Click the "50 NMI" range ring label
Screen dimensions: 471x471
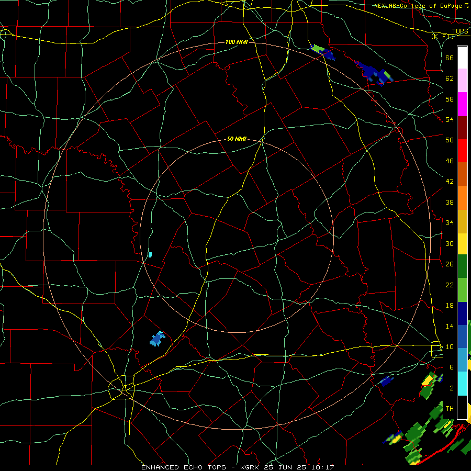click(237, 139)
